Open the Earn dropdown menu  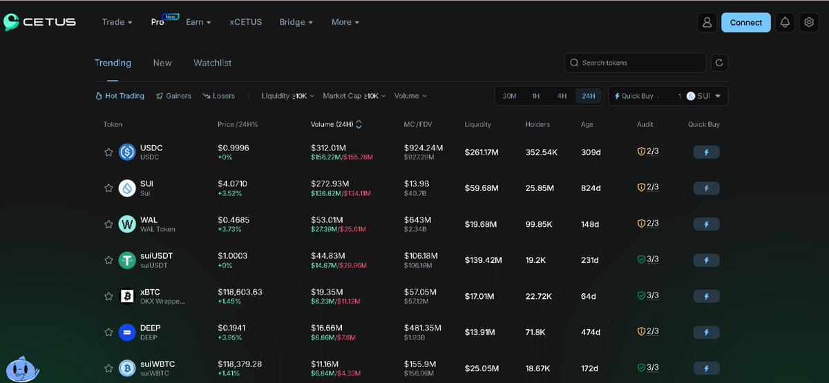pos(199,22)
